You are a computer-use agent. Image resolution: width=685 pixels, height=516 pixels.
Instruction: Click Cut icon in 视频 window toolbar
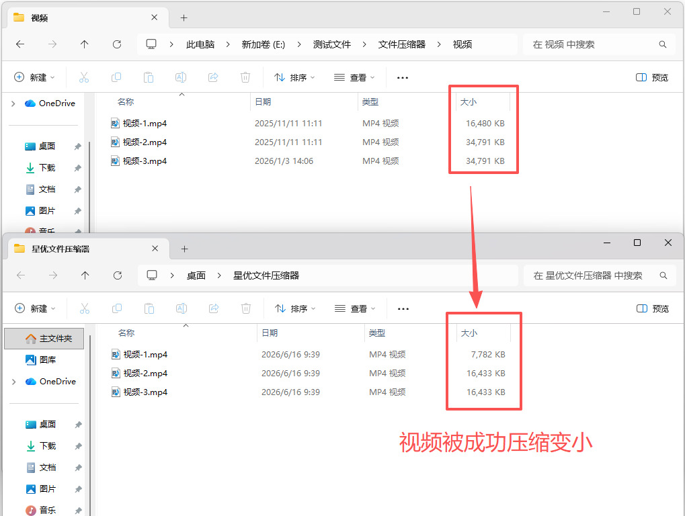click(x=84, y=78)
